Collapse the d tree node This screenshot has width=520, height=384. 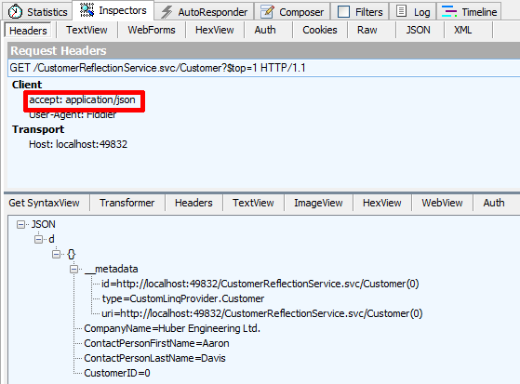38,239
